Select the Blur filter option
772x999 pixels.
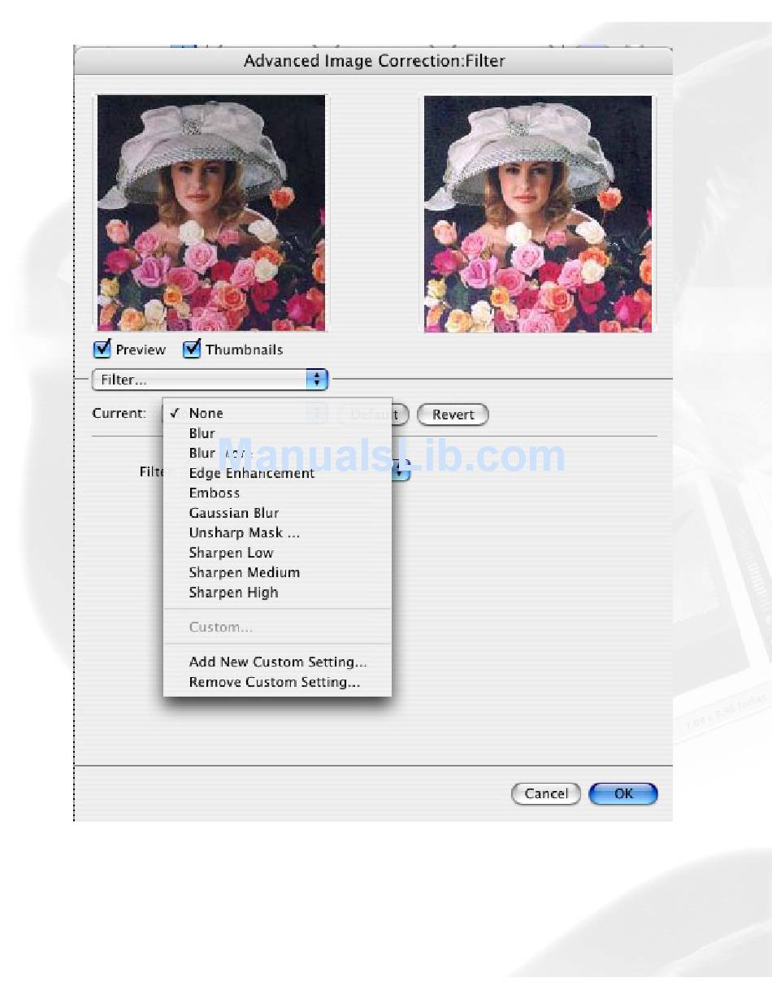point(277,433)
